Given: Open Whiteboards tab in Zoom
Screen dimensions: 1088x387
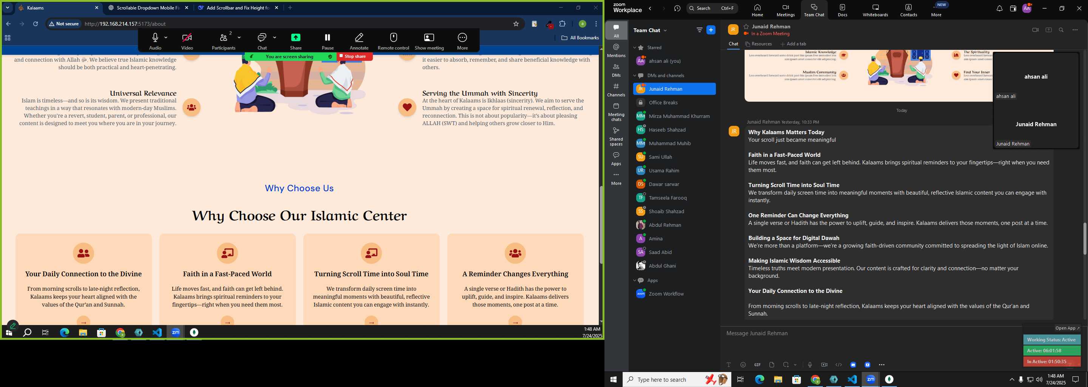Looking at the screenshot, I should click(875, 10).
